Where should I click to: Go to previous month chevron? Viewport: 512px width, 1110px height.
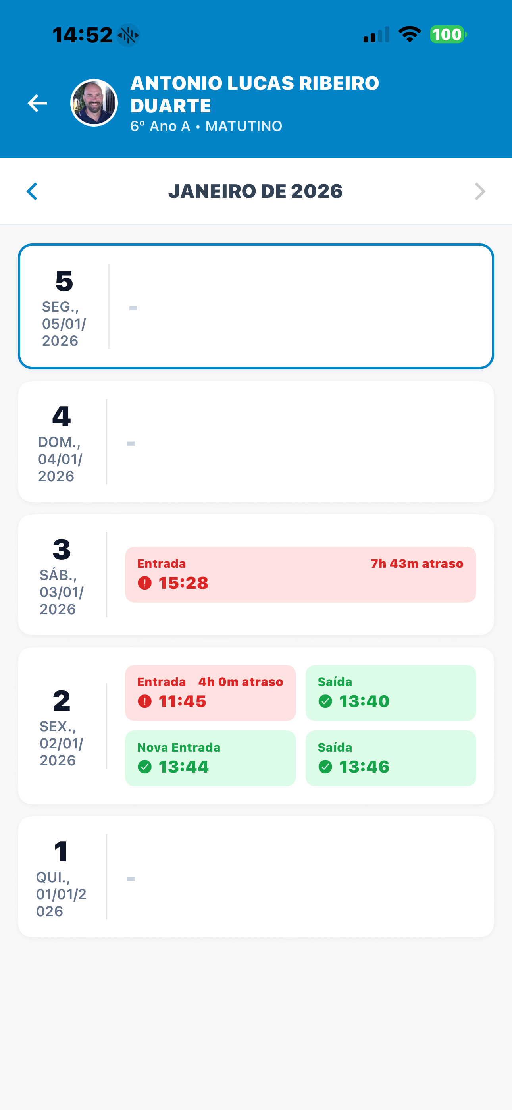(32, 191)
